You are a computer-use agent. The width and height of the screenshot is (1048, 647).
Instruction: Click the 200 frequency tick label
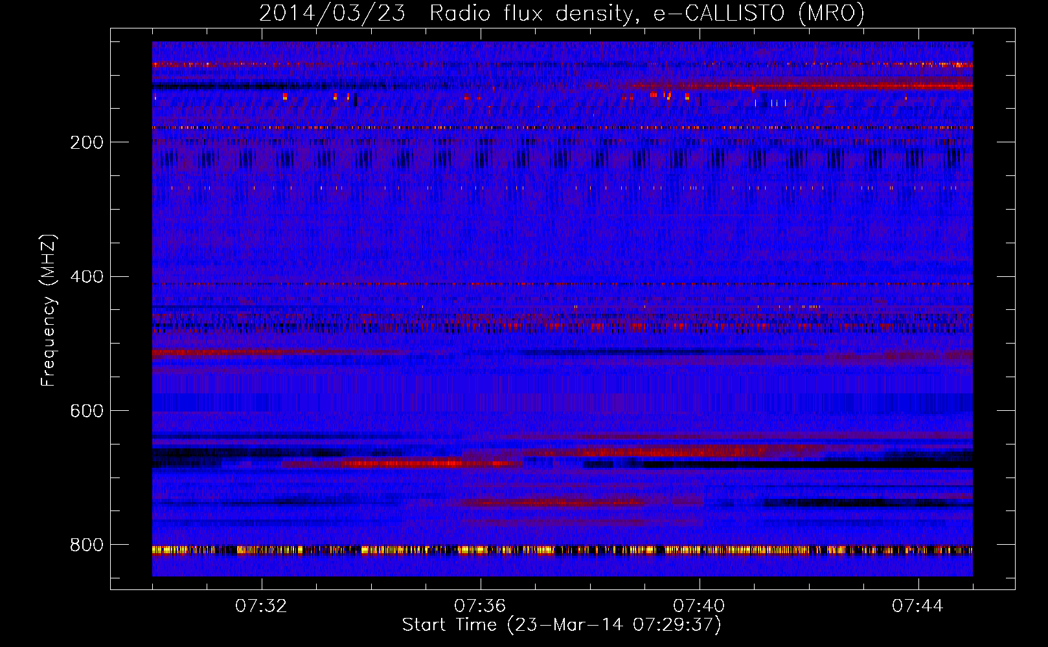pos(87,142)
